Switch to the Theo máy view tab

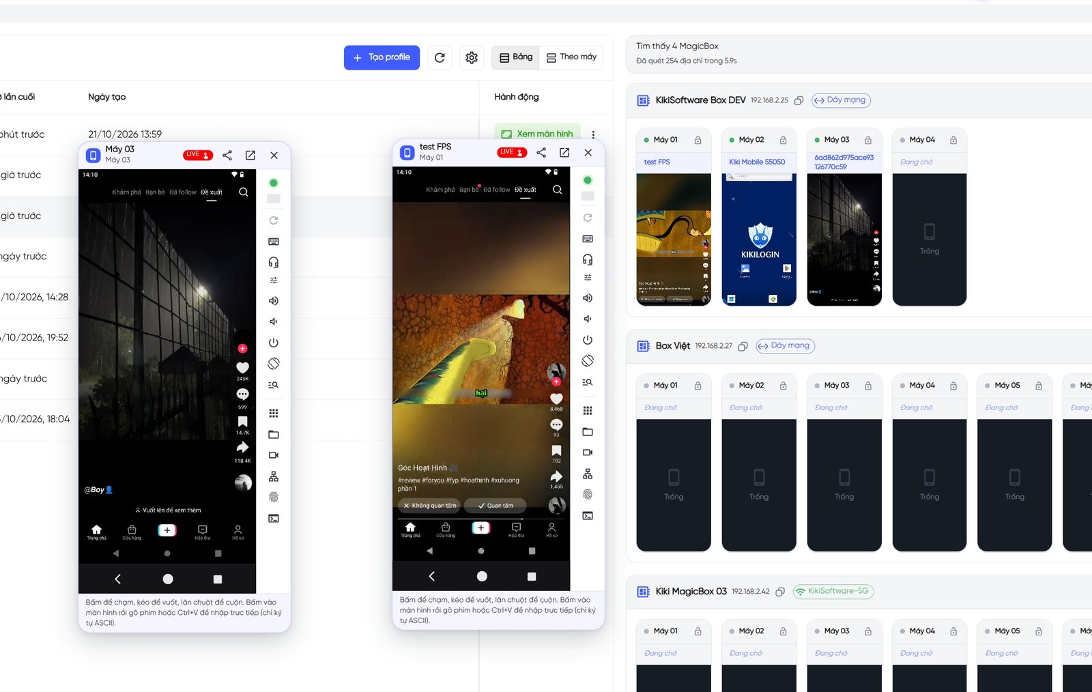[x=571, y=57]
